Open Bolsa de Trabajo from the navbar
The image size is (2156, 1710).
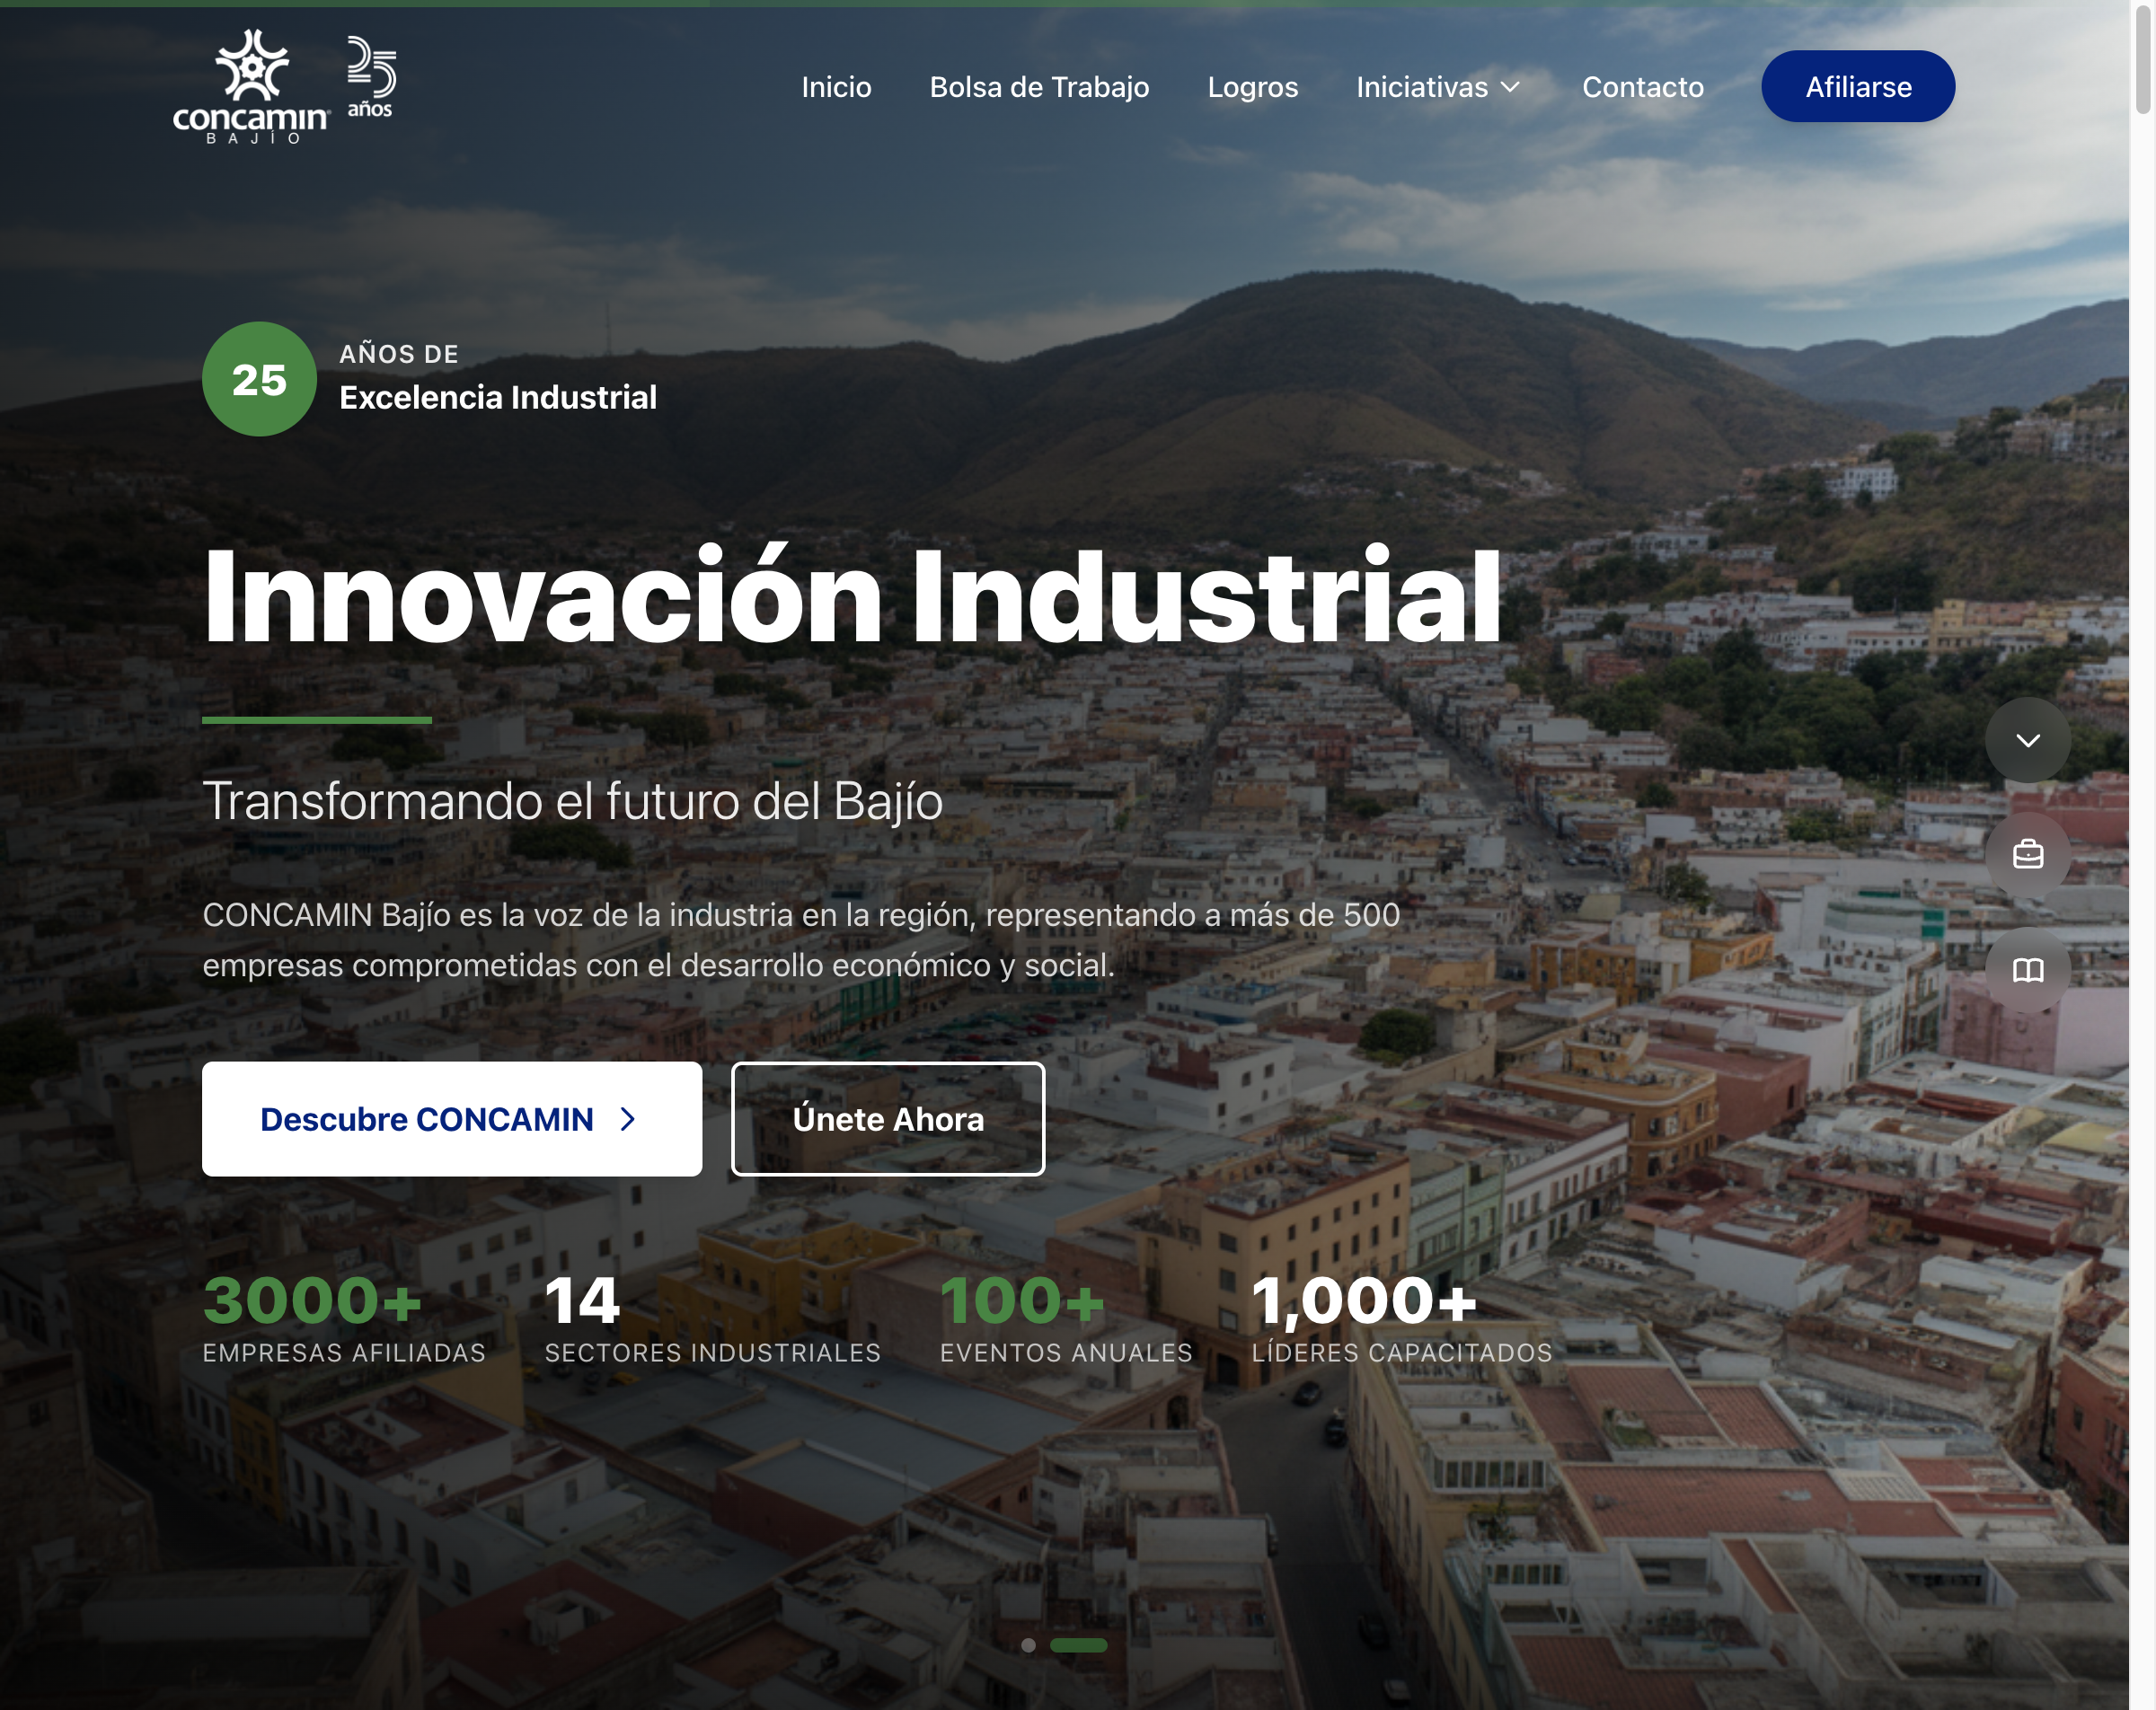(x=1040, y=87)
